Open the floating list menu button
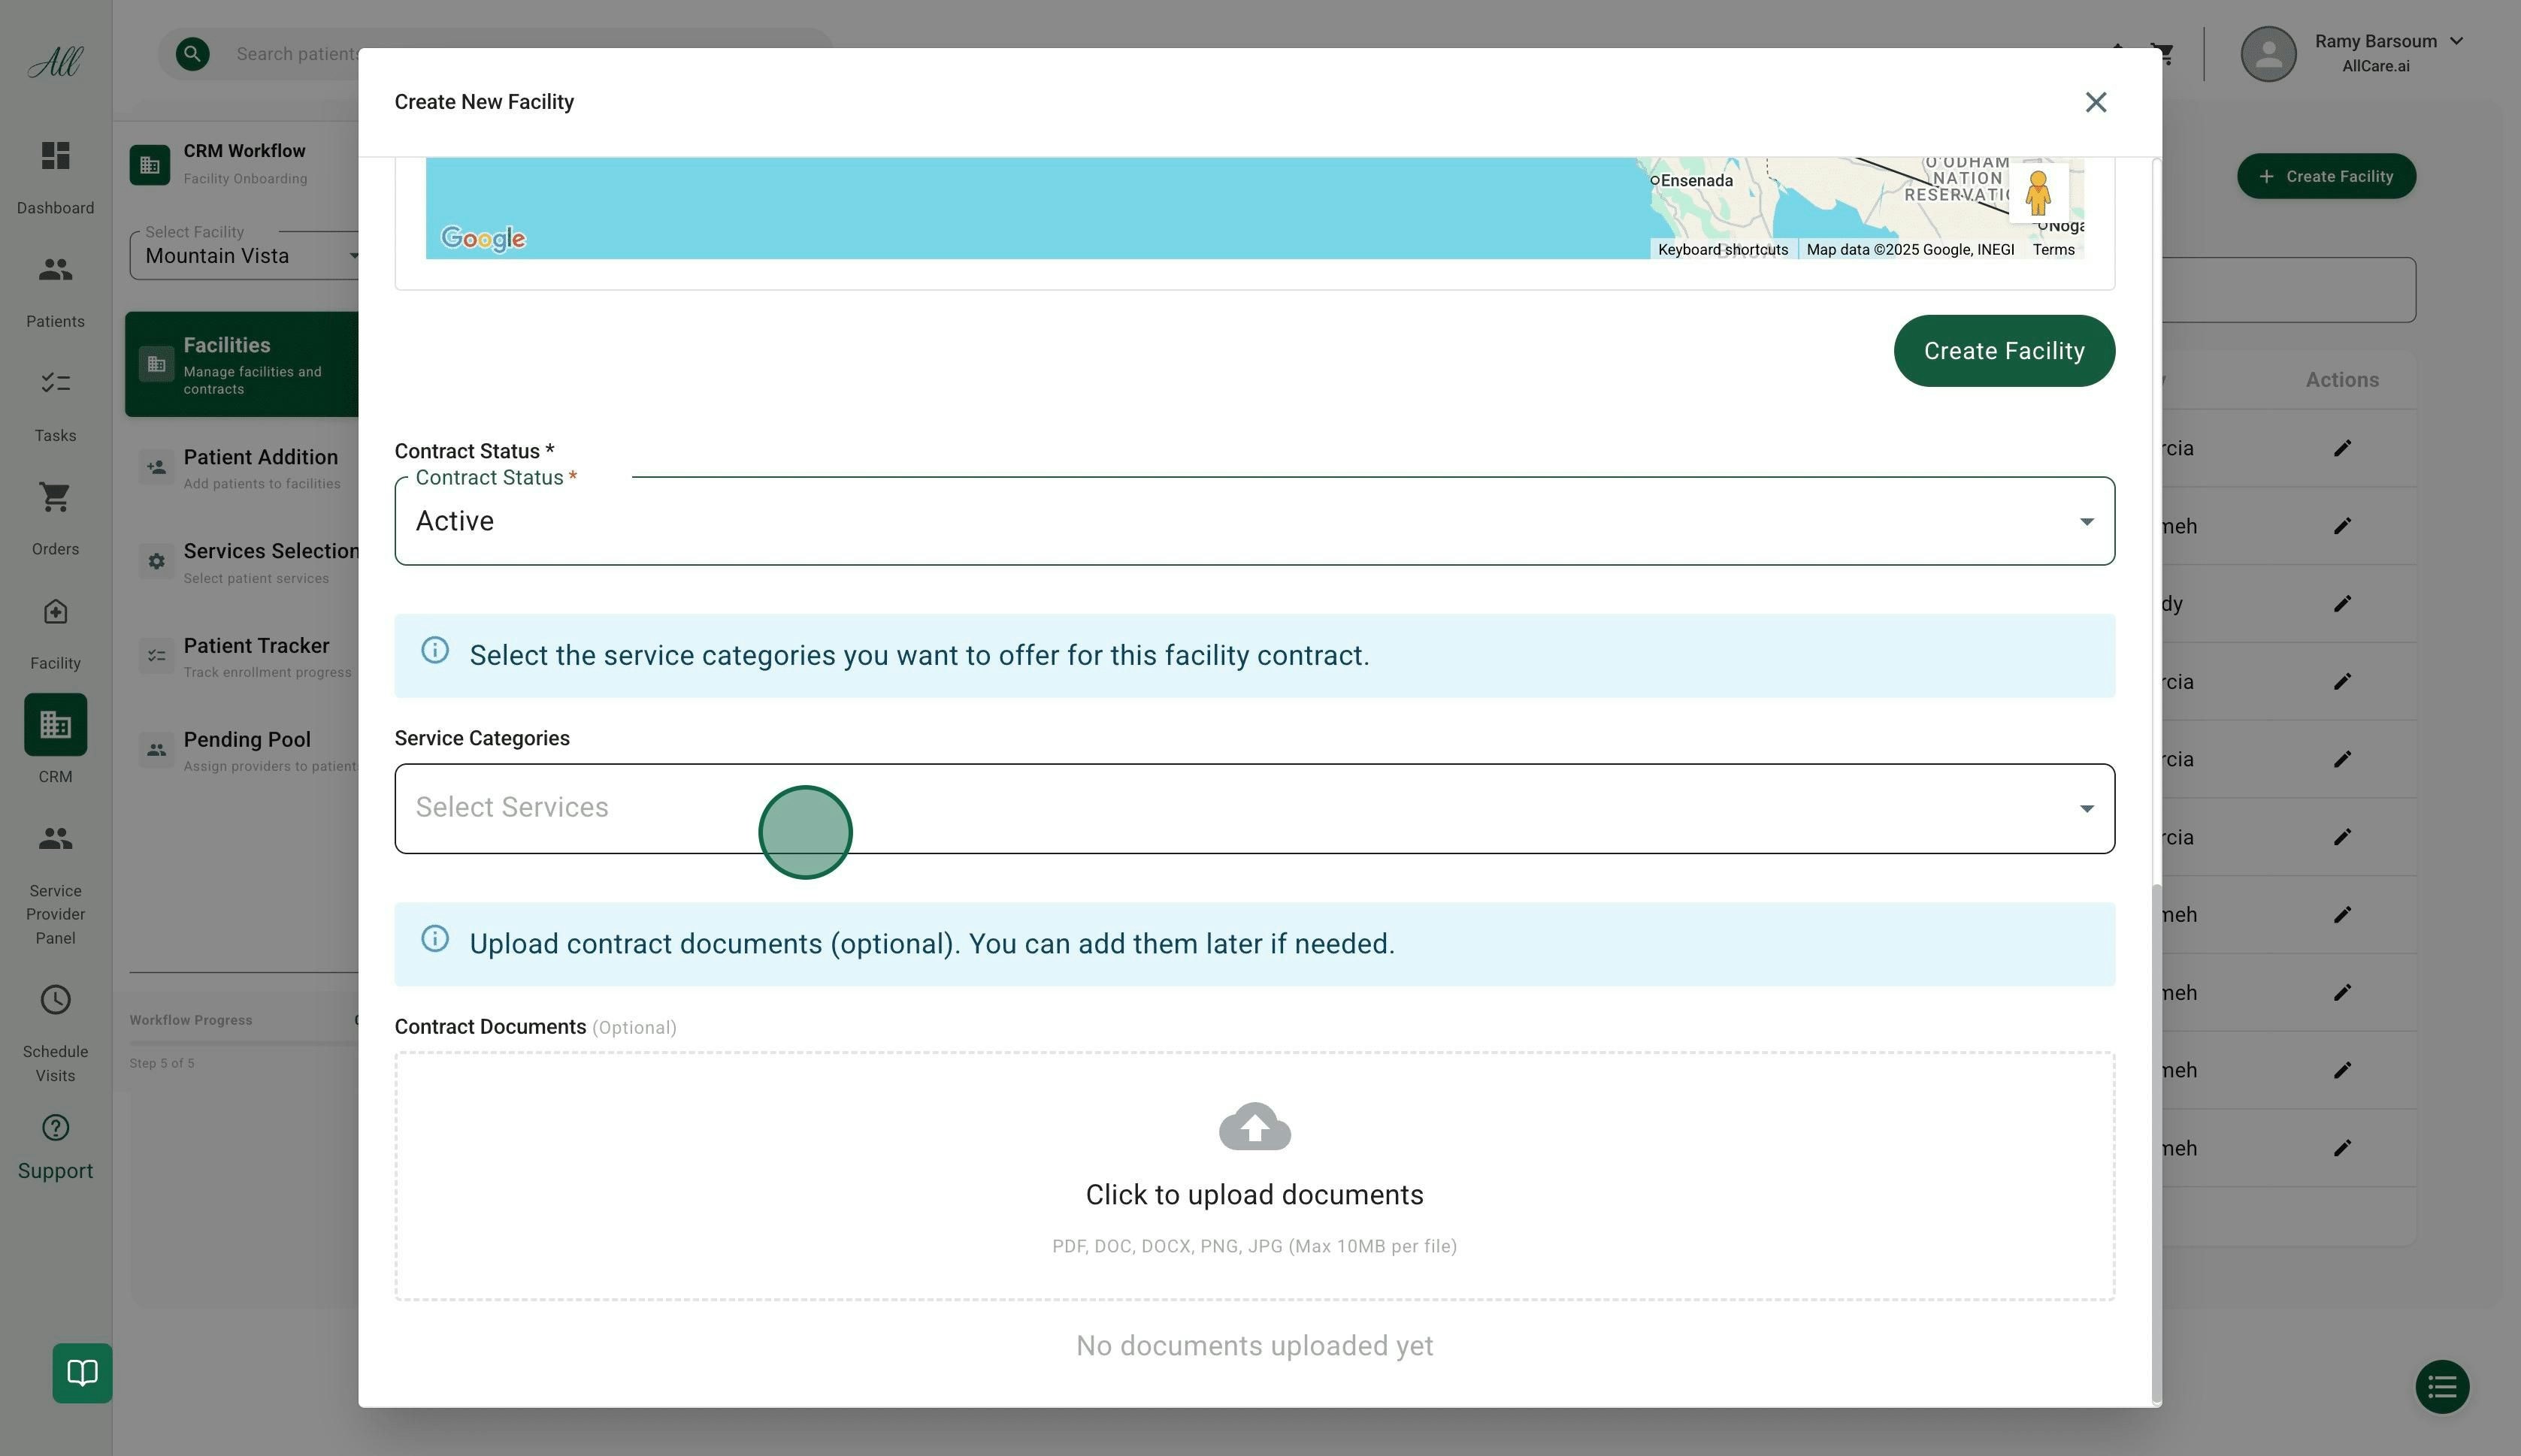2521x1456 pixels. (x=2442, y=1387)
